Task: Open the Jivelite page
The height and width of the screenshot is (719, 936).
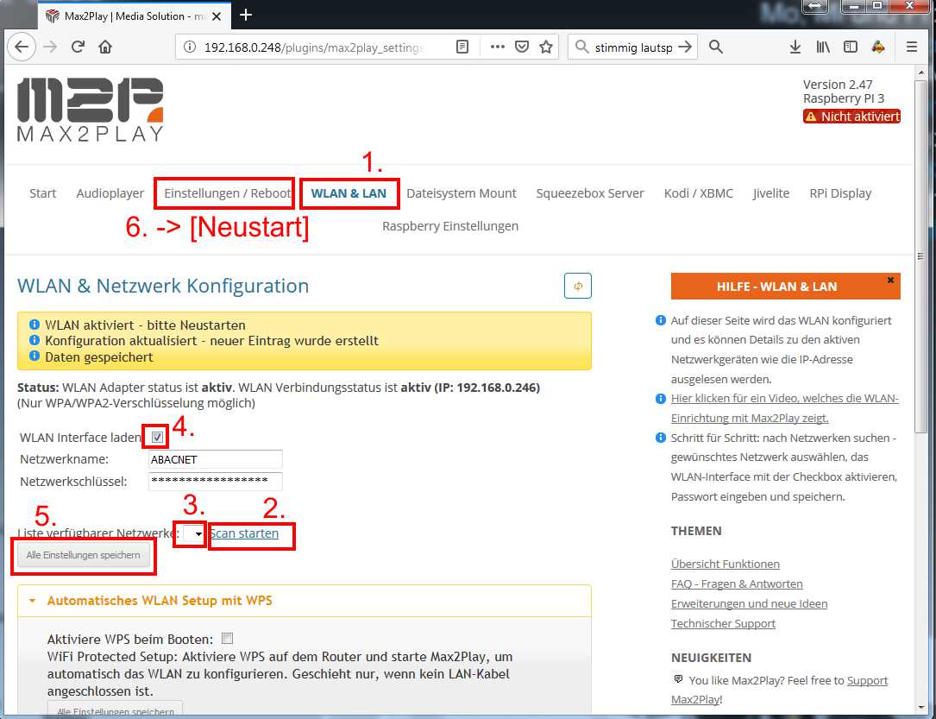Action: tap(771, 193)
